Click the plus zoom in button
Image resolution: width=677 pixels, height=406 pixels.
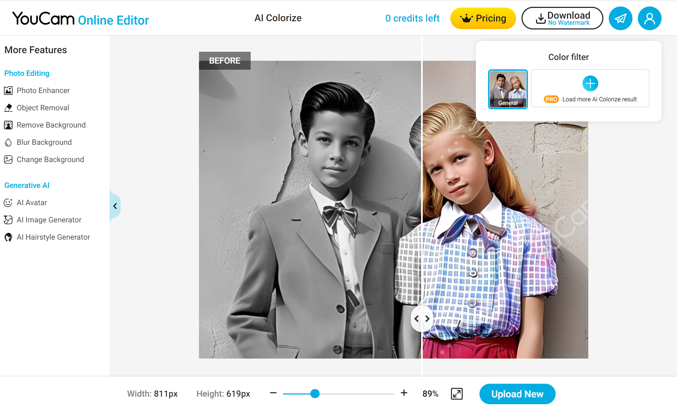click(x=404, y=393)
